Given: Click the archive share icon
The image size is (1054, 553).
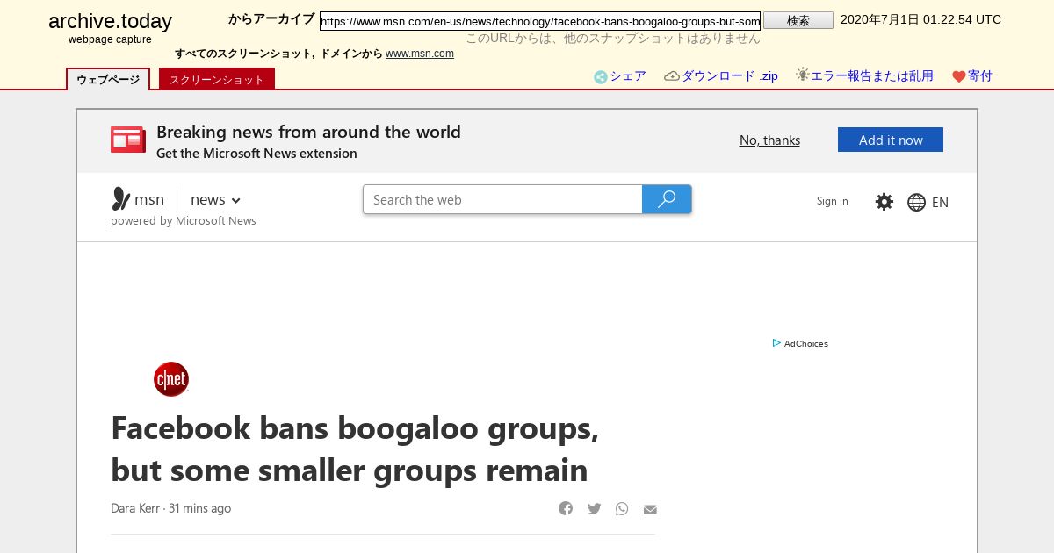Looking at the screenshot, I should click(x=601, y=77).
